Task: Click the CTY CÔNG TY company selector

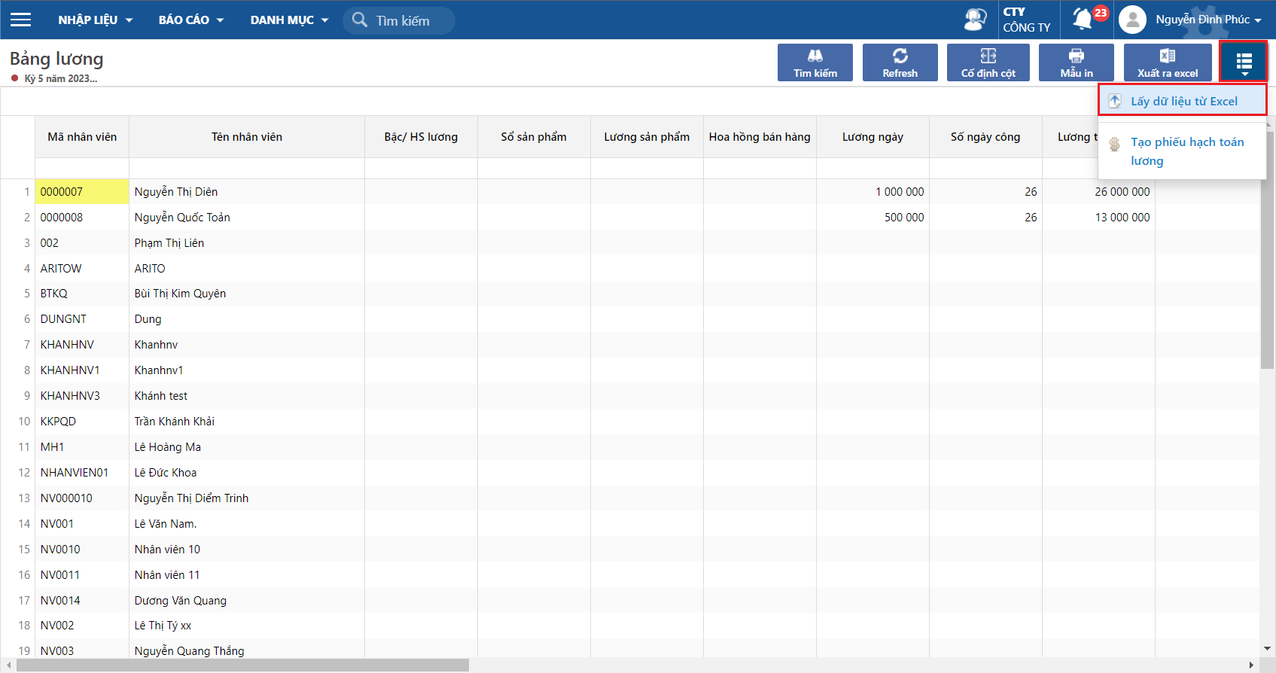Action: tap(1026, 20)
